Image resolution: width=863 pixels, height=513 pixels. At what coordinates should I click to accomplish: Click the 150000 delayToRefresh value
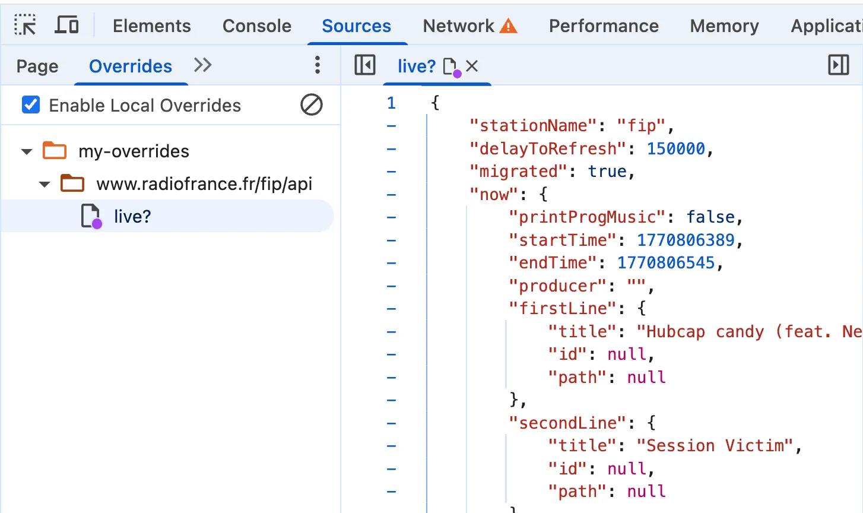point(675,148)
